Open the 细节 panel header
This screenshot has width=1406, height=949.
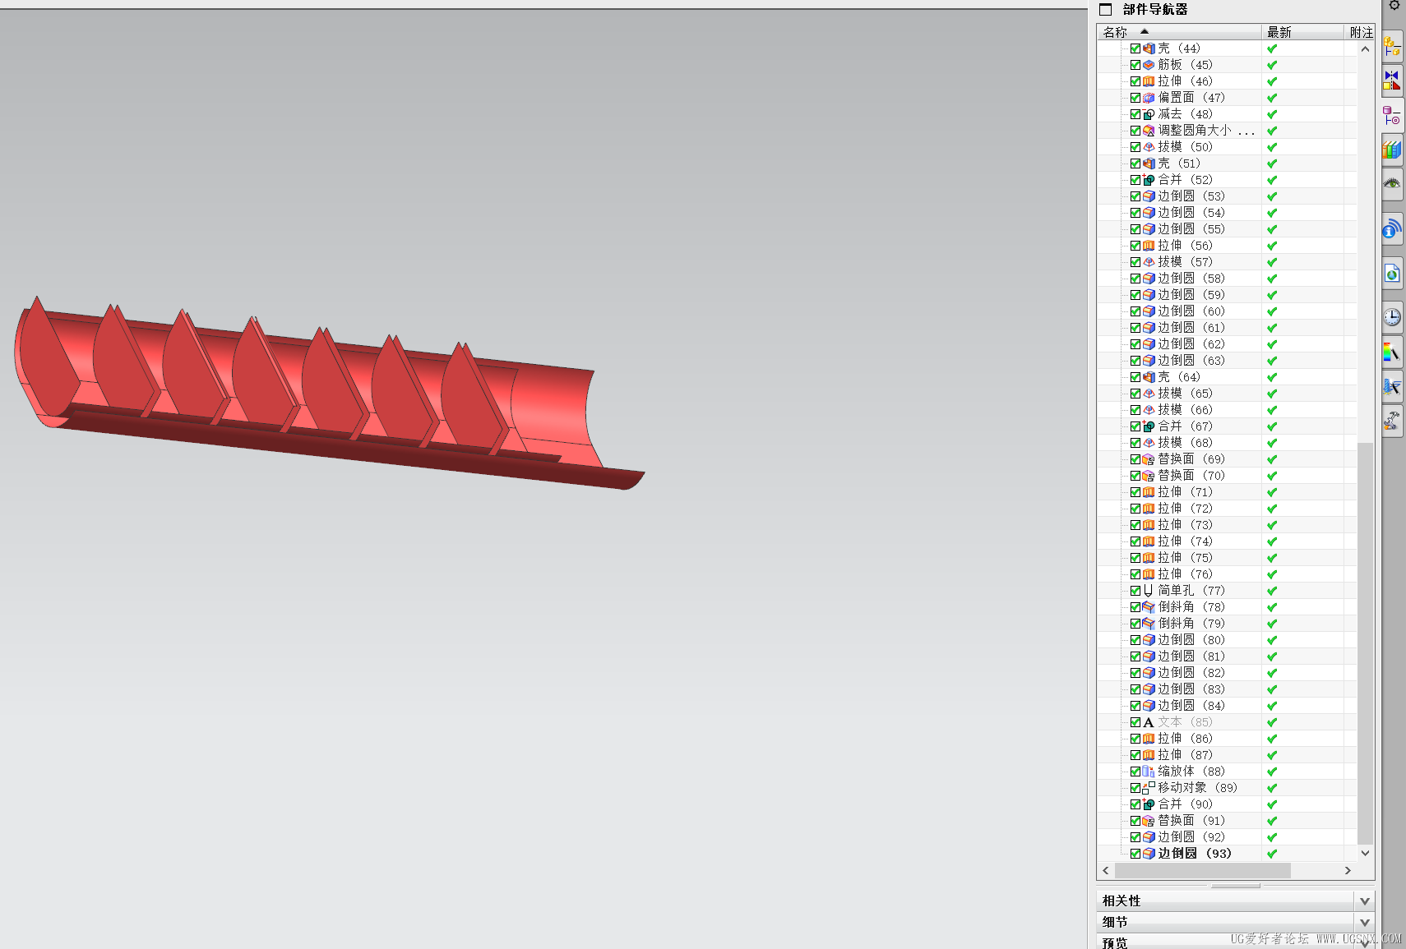pyautogui.click(x=1235, y=923)
